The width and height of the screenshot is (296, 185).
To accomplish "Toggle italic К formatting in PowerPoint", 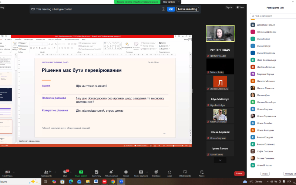I will coord(34,48).
